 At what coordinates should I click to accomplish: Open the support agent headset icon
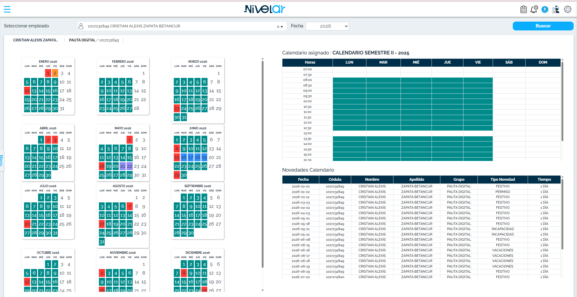[x=556, y=9]
